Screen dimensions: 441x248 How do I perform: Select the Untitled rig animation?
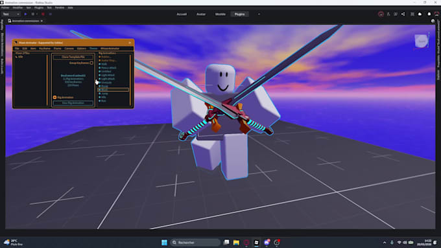point(106,71)
